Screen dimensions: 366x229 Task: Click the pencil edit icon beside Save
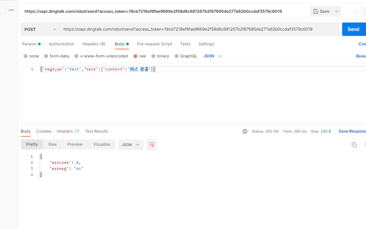(355, 12)
